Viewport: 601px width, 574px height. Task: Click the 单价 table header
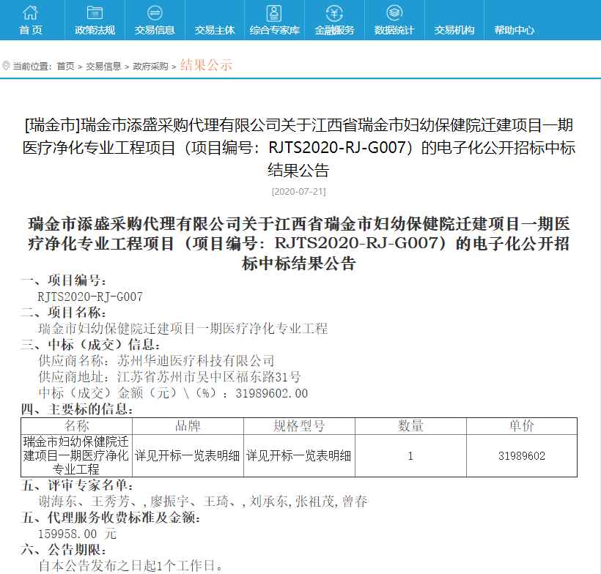(522, 426)
